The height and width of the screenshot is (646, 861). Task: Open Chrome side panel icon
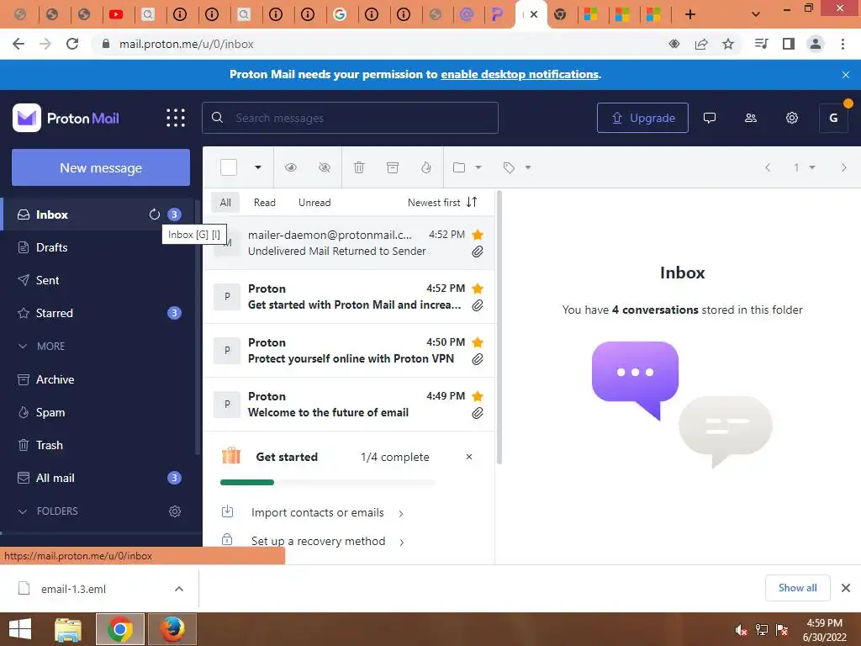click(x=789, y=44)
